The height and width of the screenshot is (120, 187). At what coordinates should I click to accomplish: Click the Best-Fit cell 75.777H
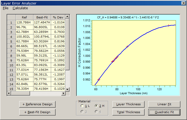point(42,79)
